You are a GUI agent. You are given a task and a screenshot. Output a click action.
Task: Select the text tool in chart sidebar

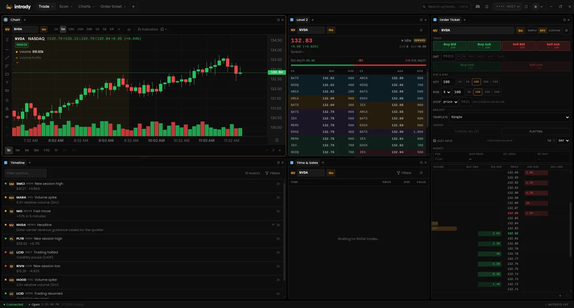(x=7, y=82)
